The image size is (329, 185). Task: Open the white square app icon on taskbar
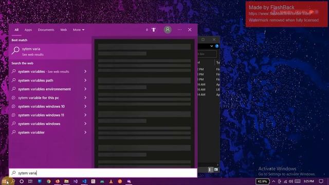click(93, 181)
